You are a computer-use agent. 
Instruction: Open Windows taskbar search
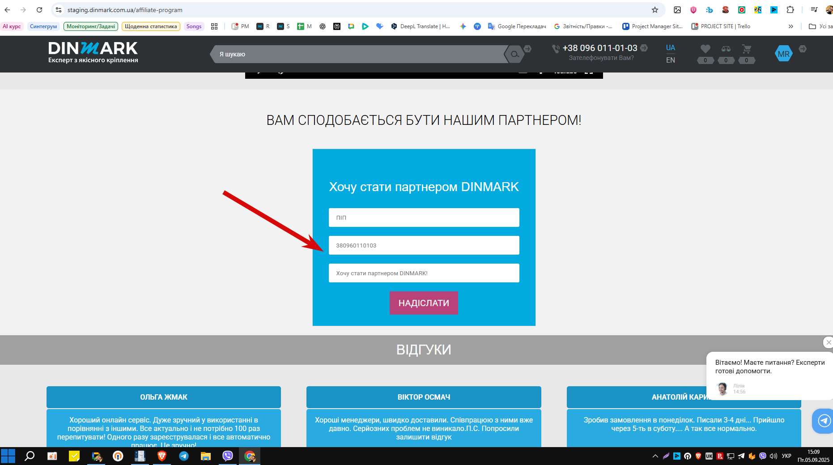click(x=30, y=456)
